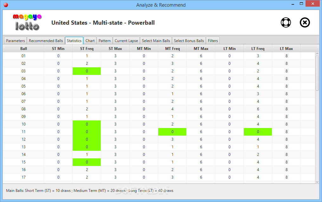Screen dimensions: 322x202
Task: Click green ST Freq cell for ball 13
Action: tap(87, 147)
